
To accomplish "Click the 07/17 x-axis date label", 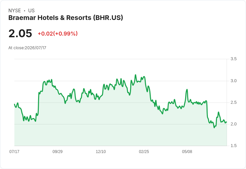I will coord(14,151).
